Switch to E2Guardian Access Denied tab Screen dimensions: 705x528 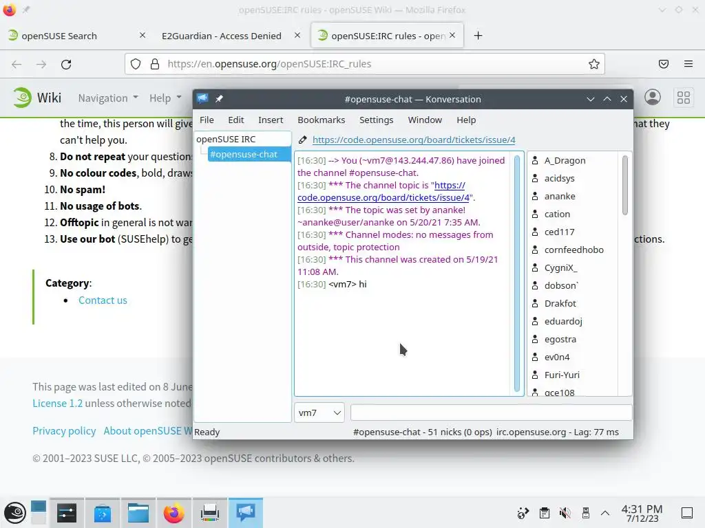tap(221, 36)
